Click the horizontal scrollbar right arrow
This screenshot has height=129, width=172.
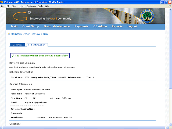168,128
